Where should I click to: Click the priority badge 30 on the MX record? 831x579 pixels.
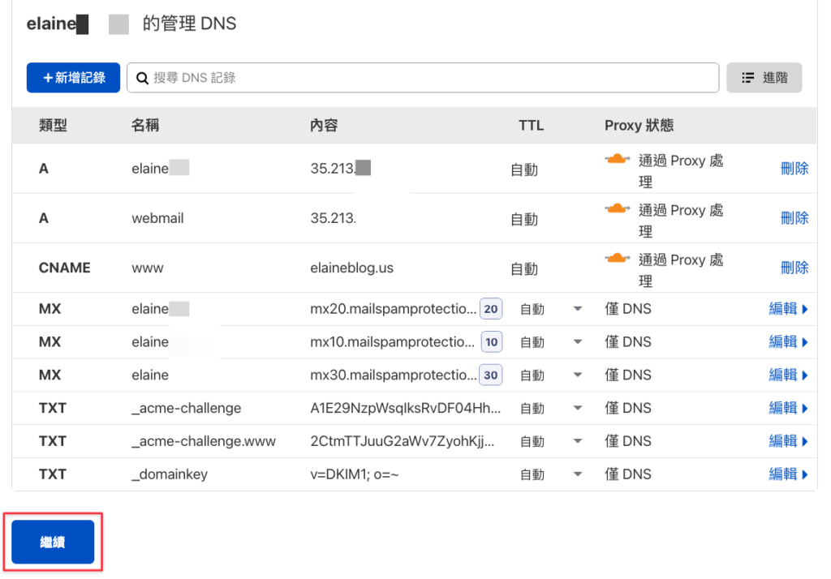[491, 375]
